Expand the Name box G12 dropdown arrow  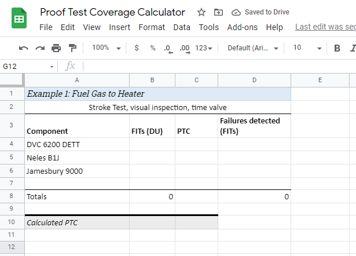[x=52, y=67]
